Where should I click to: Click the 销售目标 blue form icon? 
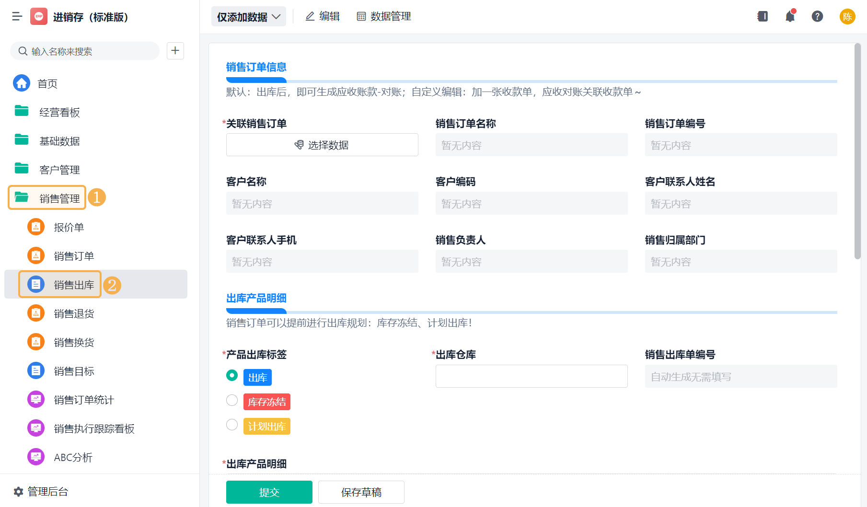coord(36,371)
